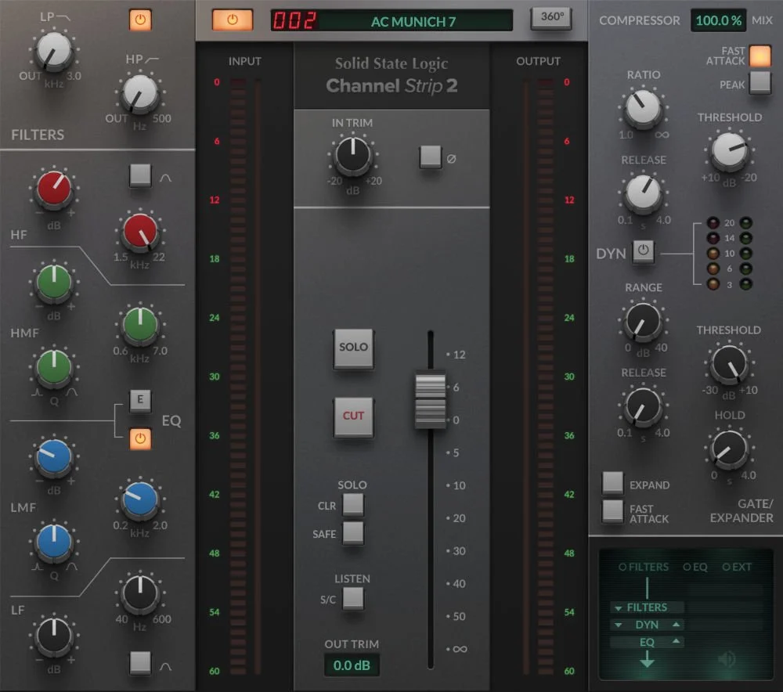Click the blue LMF frequency kHz knob
783x692 pixels.
(x=140, y=499)
